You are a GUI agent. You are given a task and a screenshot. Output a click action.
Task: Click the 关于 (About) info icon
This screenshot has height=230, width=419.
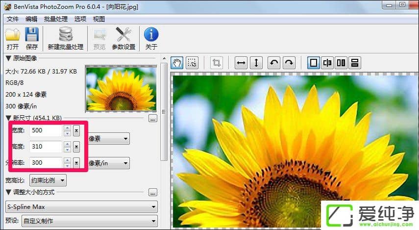click(x=151, y=36)
